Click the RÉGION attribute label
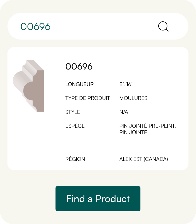This screenshot has width=196, height=224. [x=75, y=159]
